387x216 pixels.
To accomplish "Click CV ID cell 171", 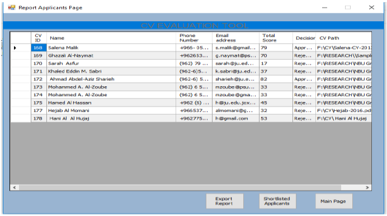I will pos(39,71).
